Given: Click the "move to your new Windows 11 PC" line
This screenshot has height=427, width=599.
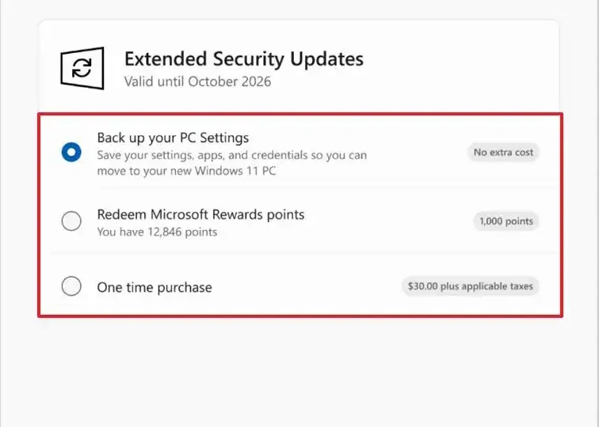Looking at the screenshot, I should (x=187, y=170).
